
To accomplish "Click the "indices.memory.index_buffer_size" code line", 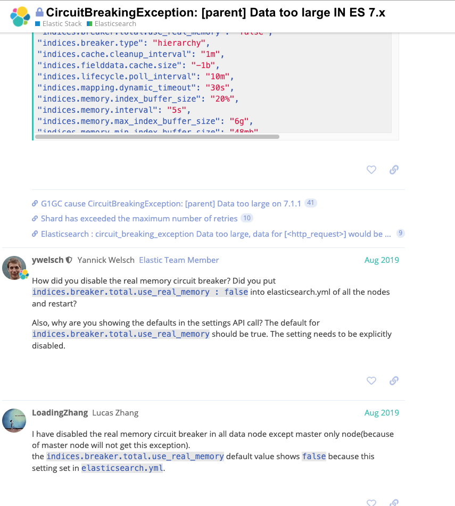I will (x=138, y=99).
